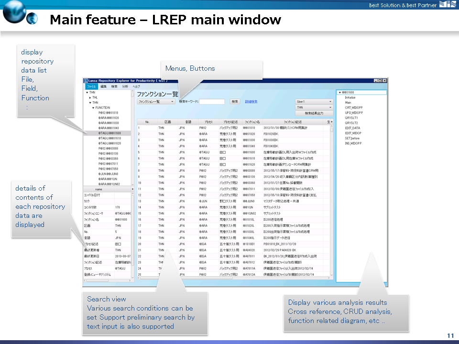Click the tree panel vertical scrollbar

click(x=132, y=138)
